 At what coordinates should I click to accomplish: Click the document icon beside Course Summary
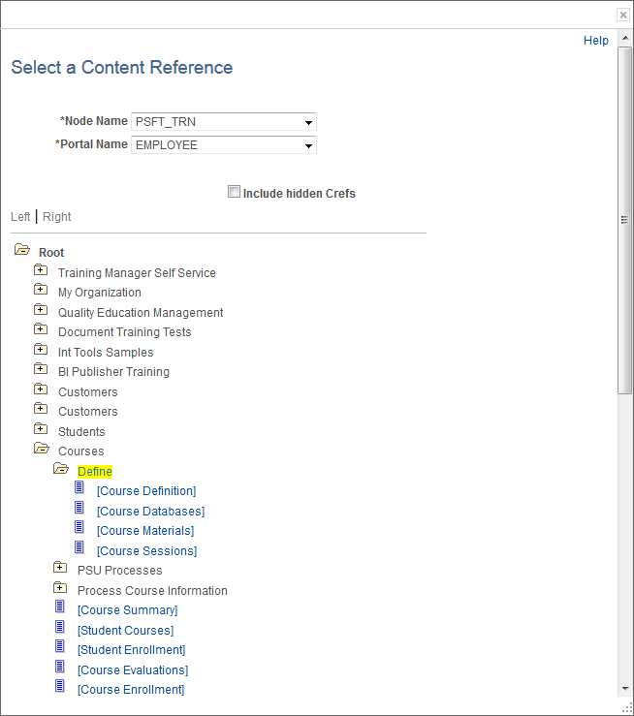click(60, 607)
